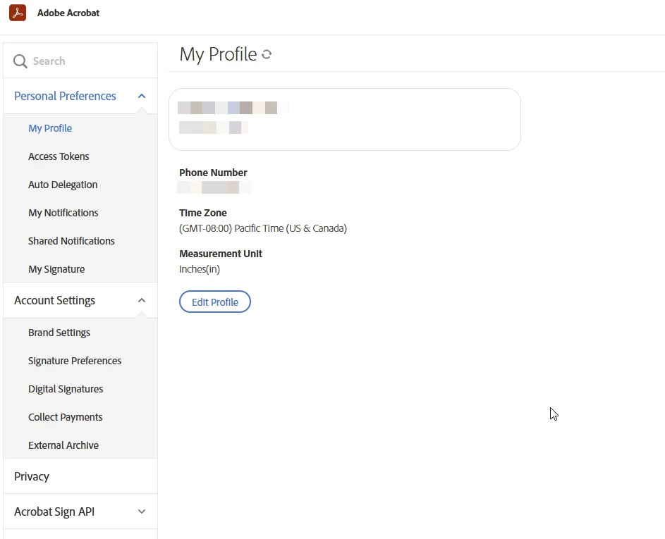Open the My Signature page
Screen dimensions: 665x539
(x=56, y=269)
